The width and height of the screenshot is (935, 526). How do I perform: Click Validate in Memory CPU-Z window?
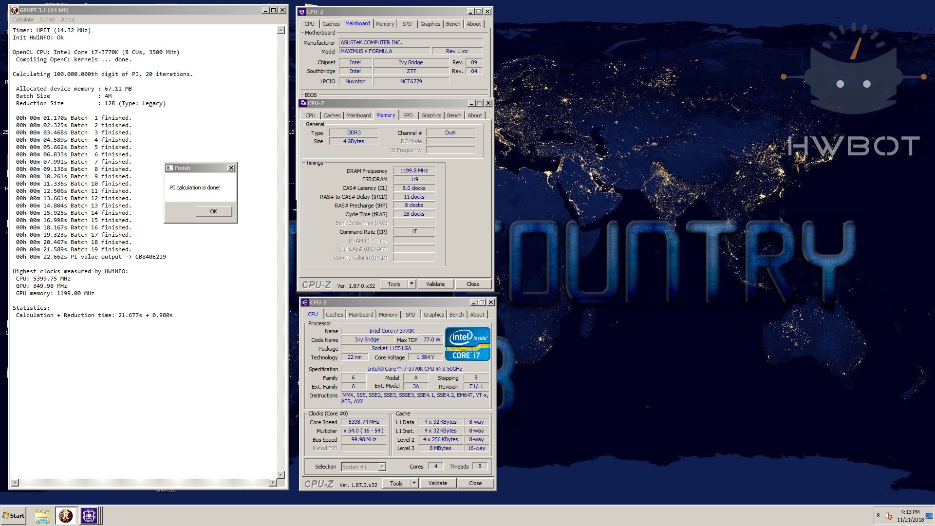tap(435, 284)
